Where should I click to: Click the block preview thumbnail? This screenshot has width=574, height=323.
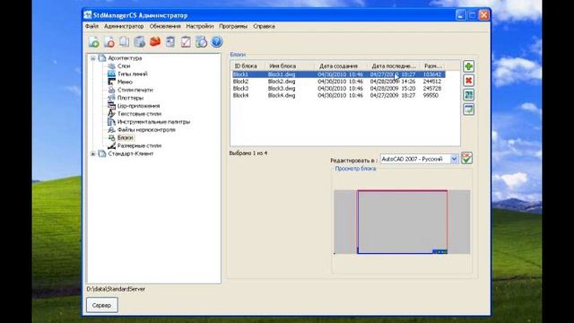click(402, 222)
